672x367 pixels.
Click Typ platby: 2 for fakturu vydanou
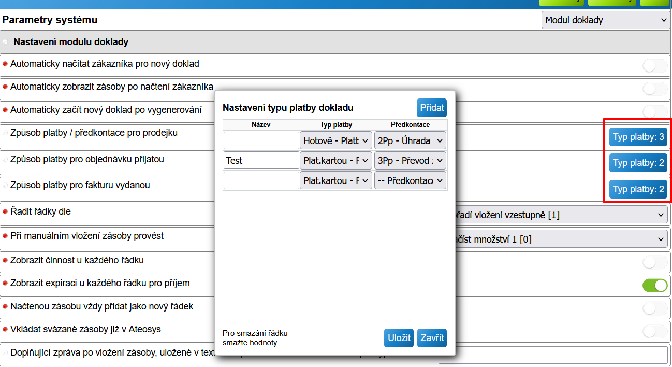coord(638,189)
